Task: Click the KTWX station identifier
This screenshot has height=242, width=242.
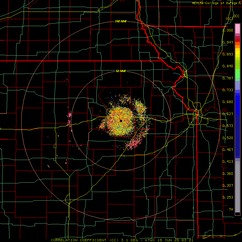Action: pos(150,240)
